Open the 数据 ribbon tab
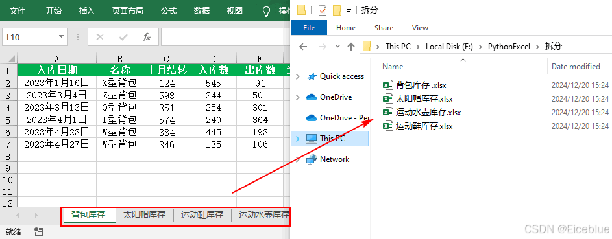This screenshot has height=239, width=612. 201,11
